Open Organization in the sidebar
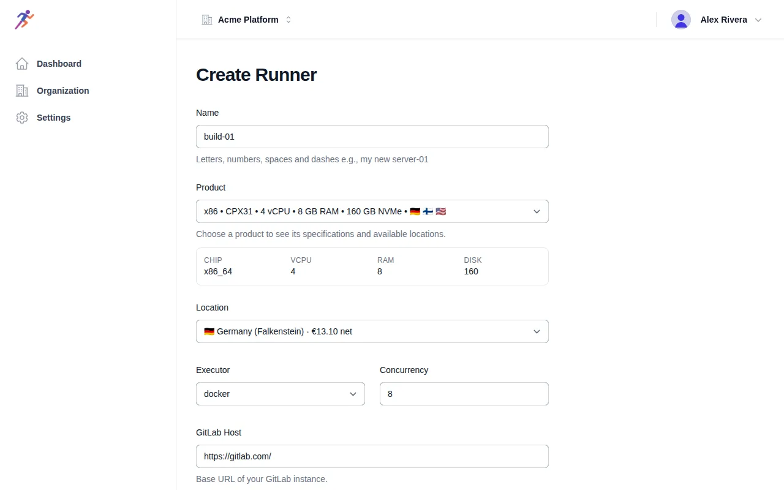This screenshot has height=490, width=784. 88,91
